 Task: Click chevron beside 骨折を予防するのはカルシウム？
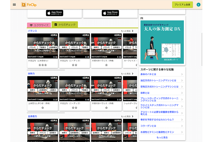182,120
